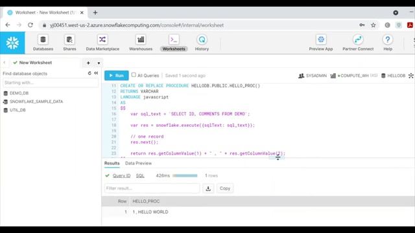Open Data Marketplace
The width and height of the screenshot is (415, 233).
[102, 43]
